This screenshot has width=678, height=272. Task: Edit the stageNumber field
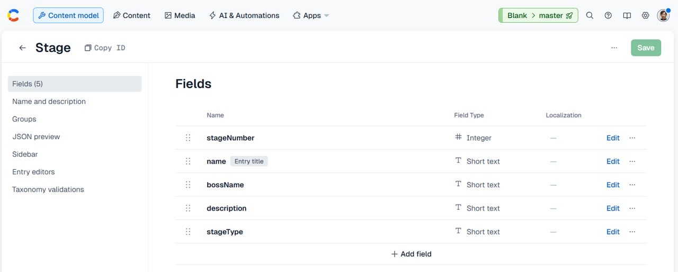[613, 138]
